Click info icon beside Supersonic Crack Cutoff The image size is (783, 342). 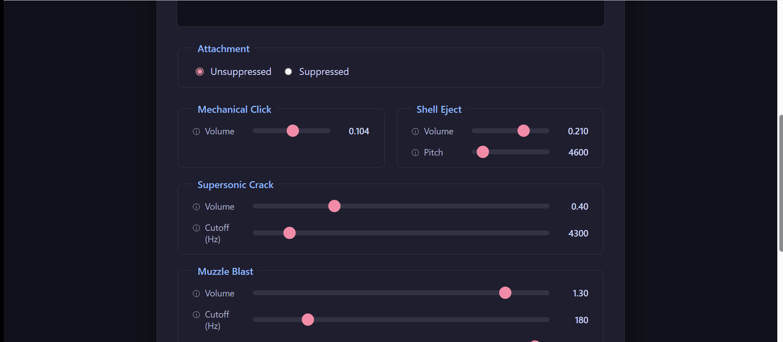[196, 228]
